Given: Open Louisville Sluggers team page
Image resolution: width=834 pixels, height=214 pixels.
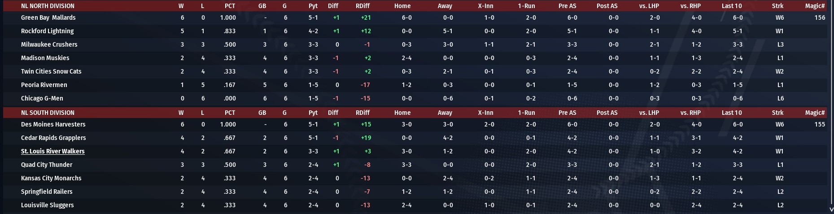Looking at the screenshot, I should click(47, 205).
